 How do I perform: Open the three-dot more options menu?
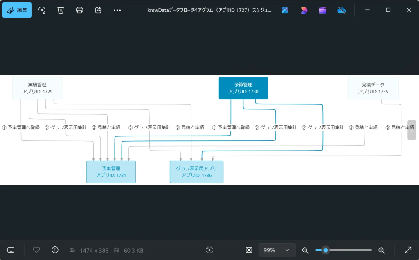coord(117,10)
